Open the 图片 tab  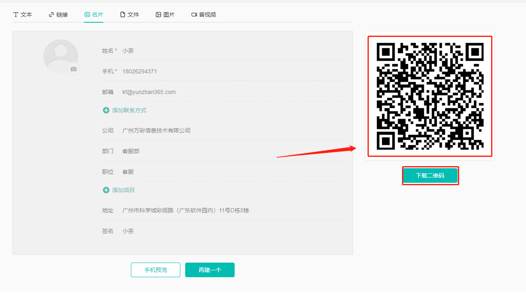click(165, 15)
